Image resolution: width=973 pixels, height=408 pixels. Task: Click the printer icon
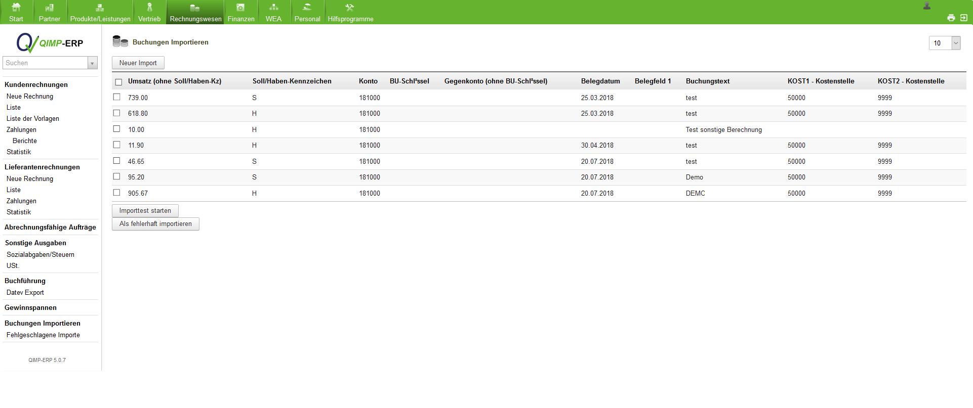[951, 18]
